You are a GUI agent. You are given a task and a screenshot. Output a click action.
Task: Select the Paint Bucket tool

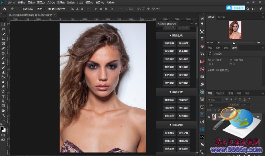[x=3, y=77]
